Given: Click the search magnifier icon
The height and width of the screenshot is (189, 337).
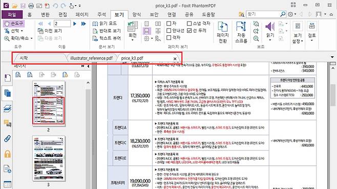Looking at the screenshot, I should coord(283,14).
